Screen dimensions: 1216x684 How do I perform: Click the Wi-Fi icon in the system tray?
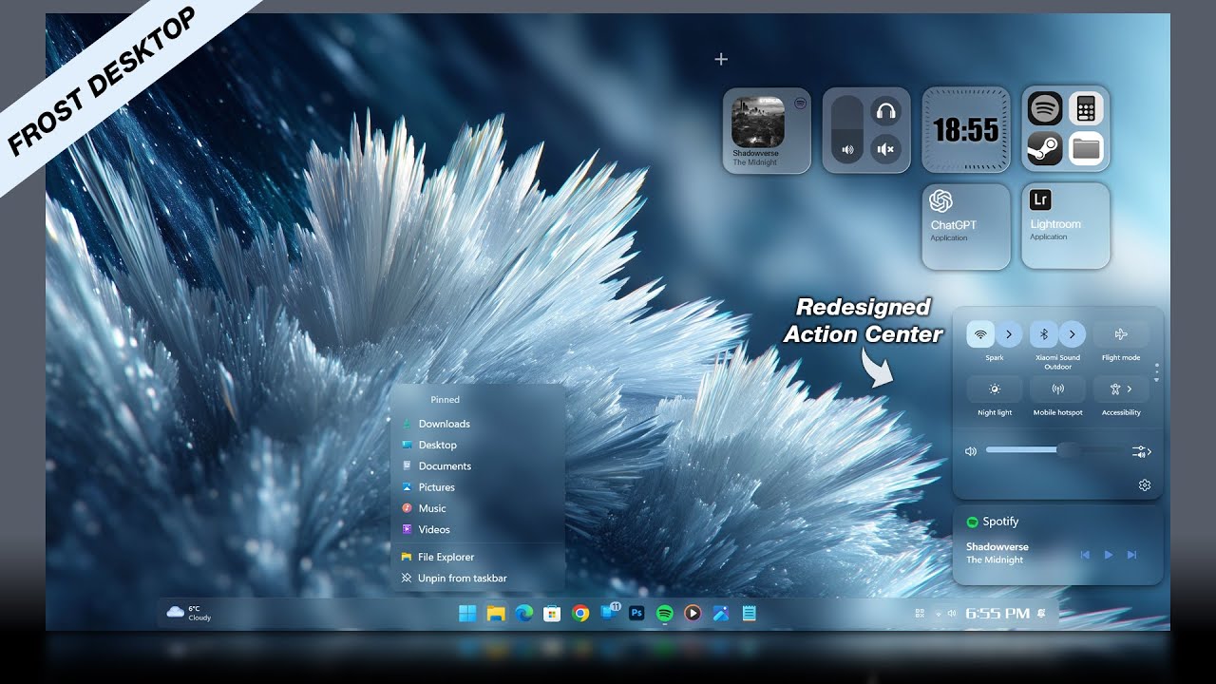(x=939, y=614)
